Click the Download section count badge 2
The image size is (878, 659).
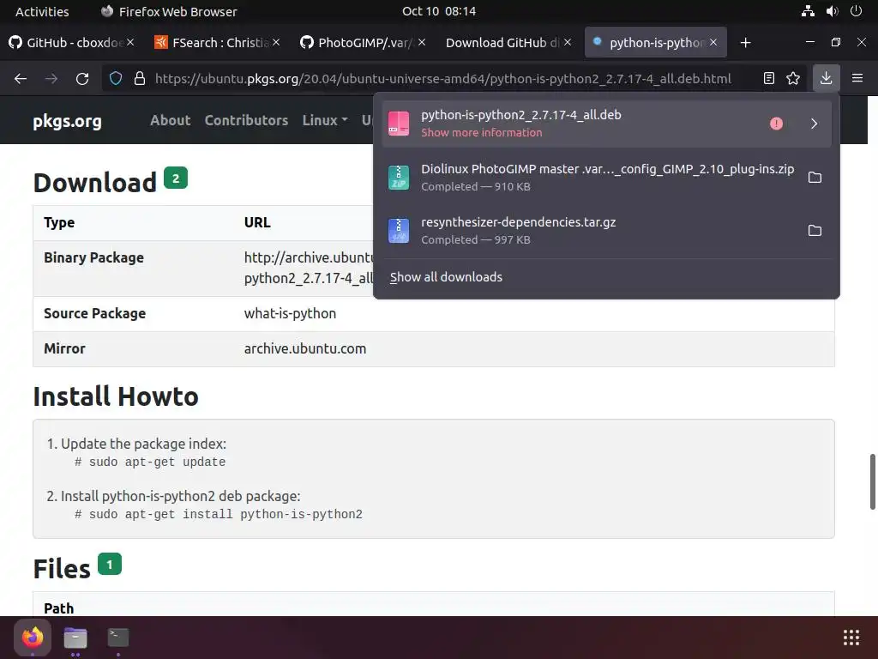click(176, 178)
